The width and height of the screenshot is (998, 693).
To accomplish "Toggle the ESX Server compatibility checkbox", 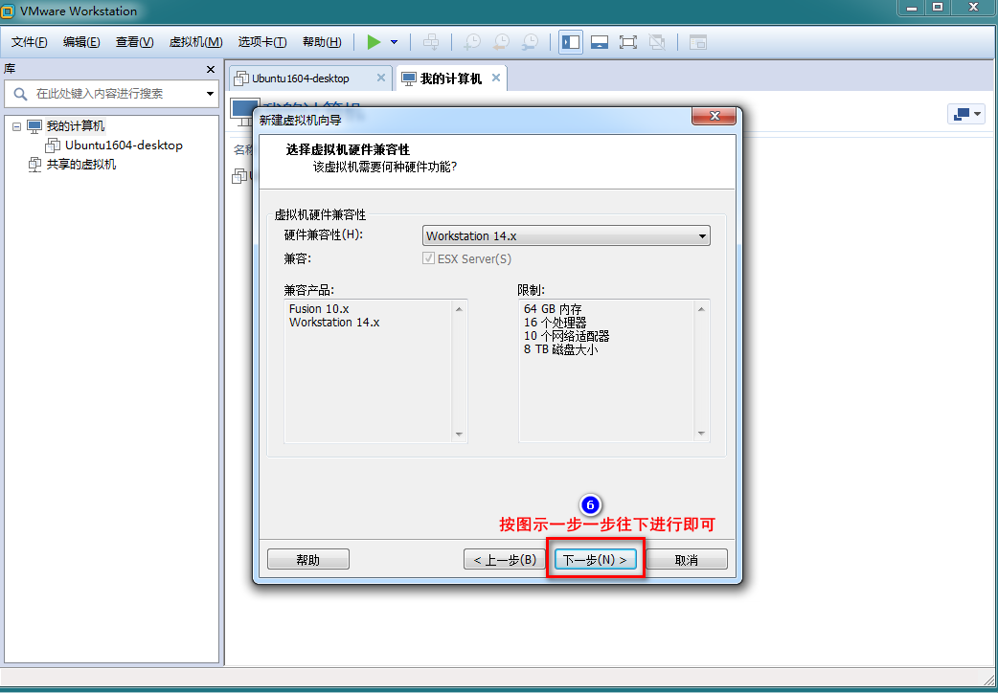I will (x=428, y=258).
